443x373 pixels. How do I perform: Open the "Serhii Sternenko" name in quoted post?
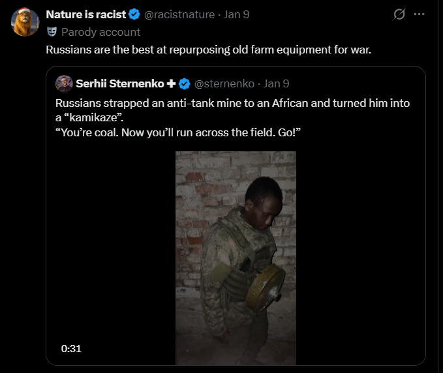coord(120,83)
